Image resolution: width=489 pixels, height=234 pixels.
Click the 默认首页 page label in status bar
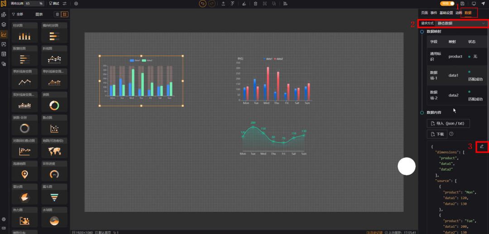tap(103, 232)
